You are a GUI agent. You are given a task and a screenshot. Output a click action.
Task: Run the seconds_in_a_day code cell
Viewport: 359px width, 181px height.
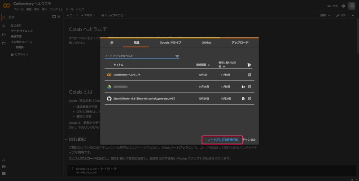[x=71, y=168]
